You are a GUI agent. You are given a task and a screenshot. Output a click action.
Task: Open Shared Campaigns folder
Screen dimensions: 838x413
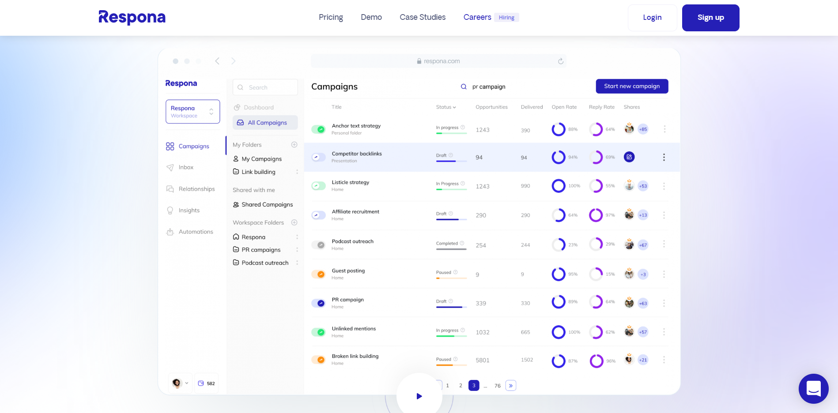point(263,205)
